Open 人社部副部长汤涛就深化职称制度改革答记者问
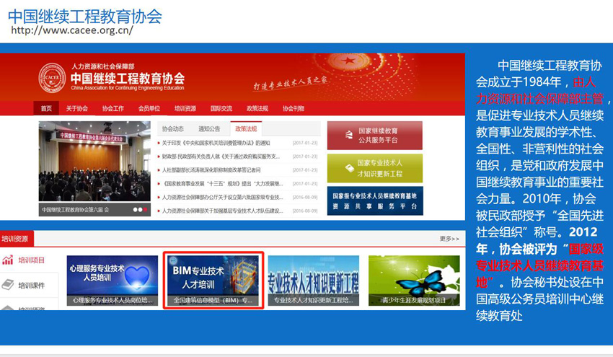This screenshot has height=357, width=613. (x=211, y=170)
